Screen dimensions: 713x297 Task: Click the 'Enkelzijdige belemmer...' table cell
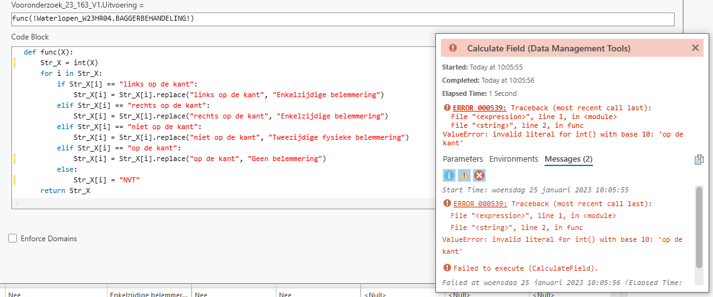click(x=149, y=294)
